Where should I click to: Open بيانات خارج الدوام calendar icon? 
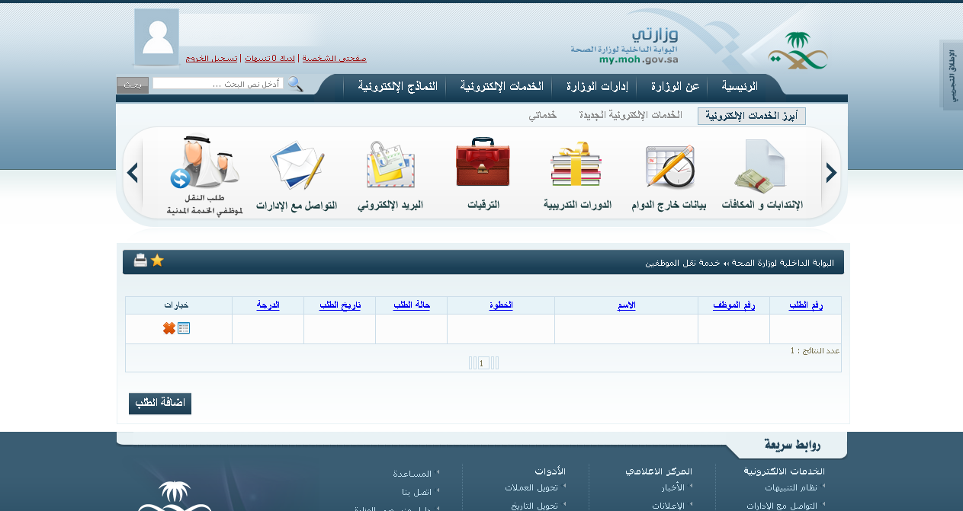pos(669,166)
